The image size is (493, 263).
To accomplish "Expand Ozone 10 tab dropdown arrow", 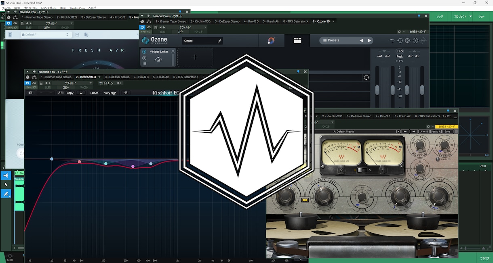I will [333, 21].
